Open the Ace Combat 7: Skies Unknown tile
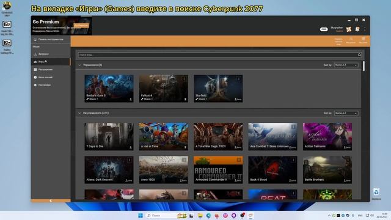 pos(272,136)
